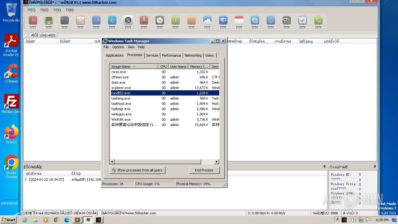Select the taskeng.exe process row
The width and height of the screenshot is (398, 224).
[165, 98]
